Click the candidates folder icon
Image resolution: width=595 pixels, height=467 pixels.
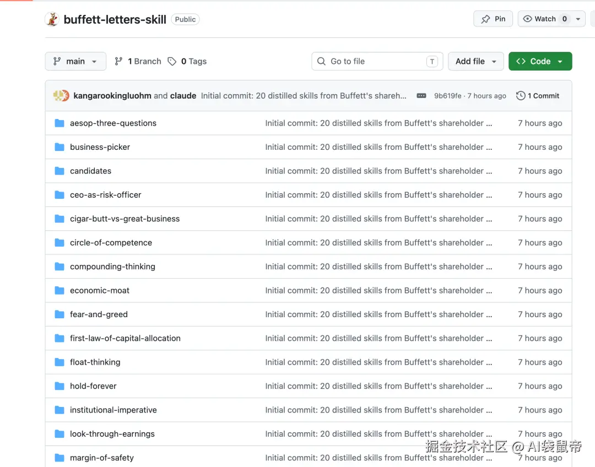(x=59, y=171)
